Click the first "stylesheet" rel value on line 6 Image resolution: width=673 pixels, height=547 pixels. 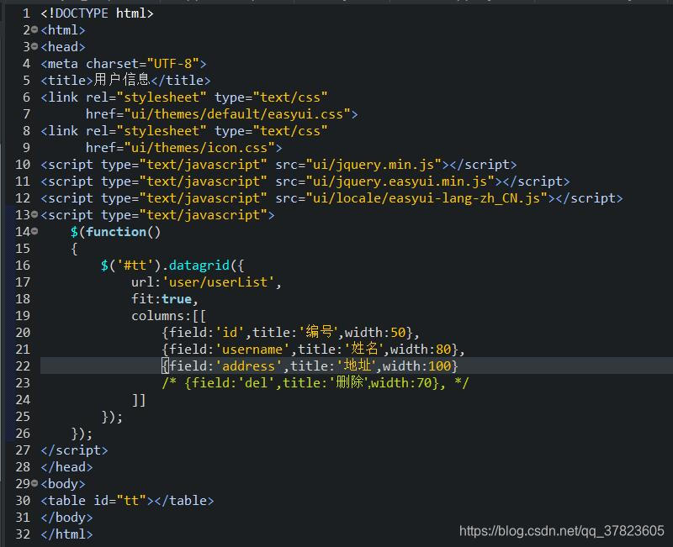(162, 97)
